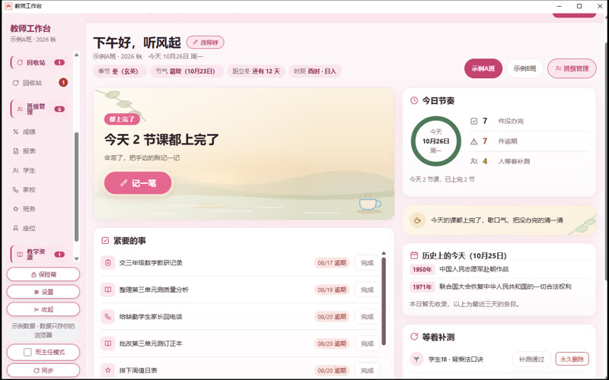Open the 保险箱 button

tap(43, 274)
